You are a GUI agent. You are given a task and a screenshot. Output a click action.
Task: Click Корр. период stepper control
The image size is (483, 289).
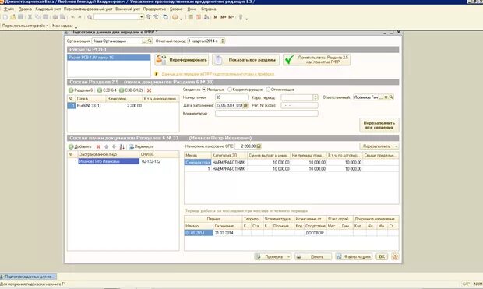point(316,97)
